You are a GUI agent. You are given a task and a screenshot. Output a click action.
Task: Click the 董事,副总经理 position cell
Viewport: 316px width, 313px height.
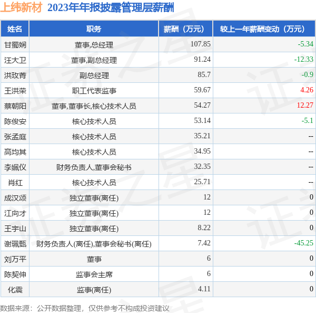pyautogui.click(x=94, y=60)
